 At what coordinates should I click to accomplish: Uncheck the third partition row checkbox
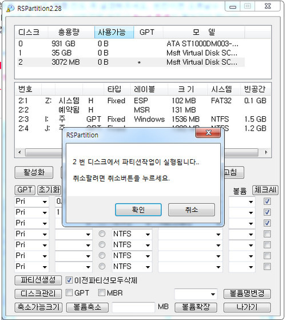[267, 223]
